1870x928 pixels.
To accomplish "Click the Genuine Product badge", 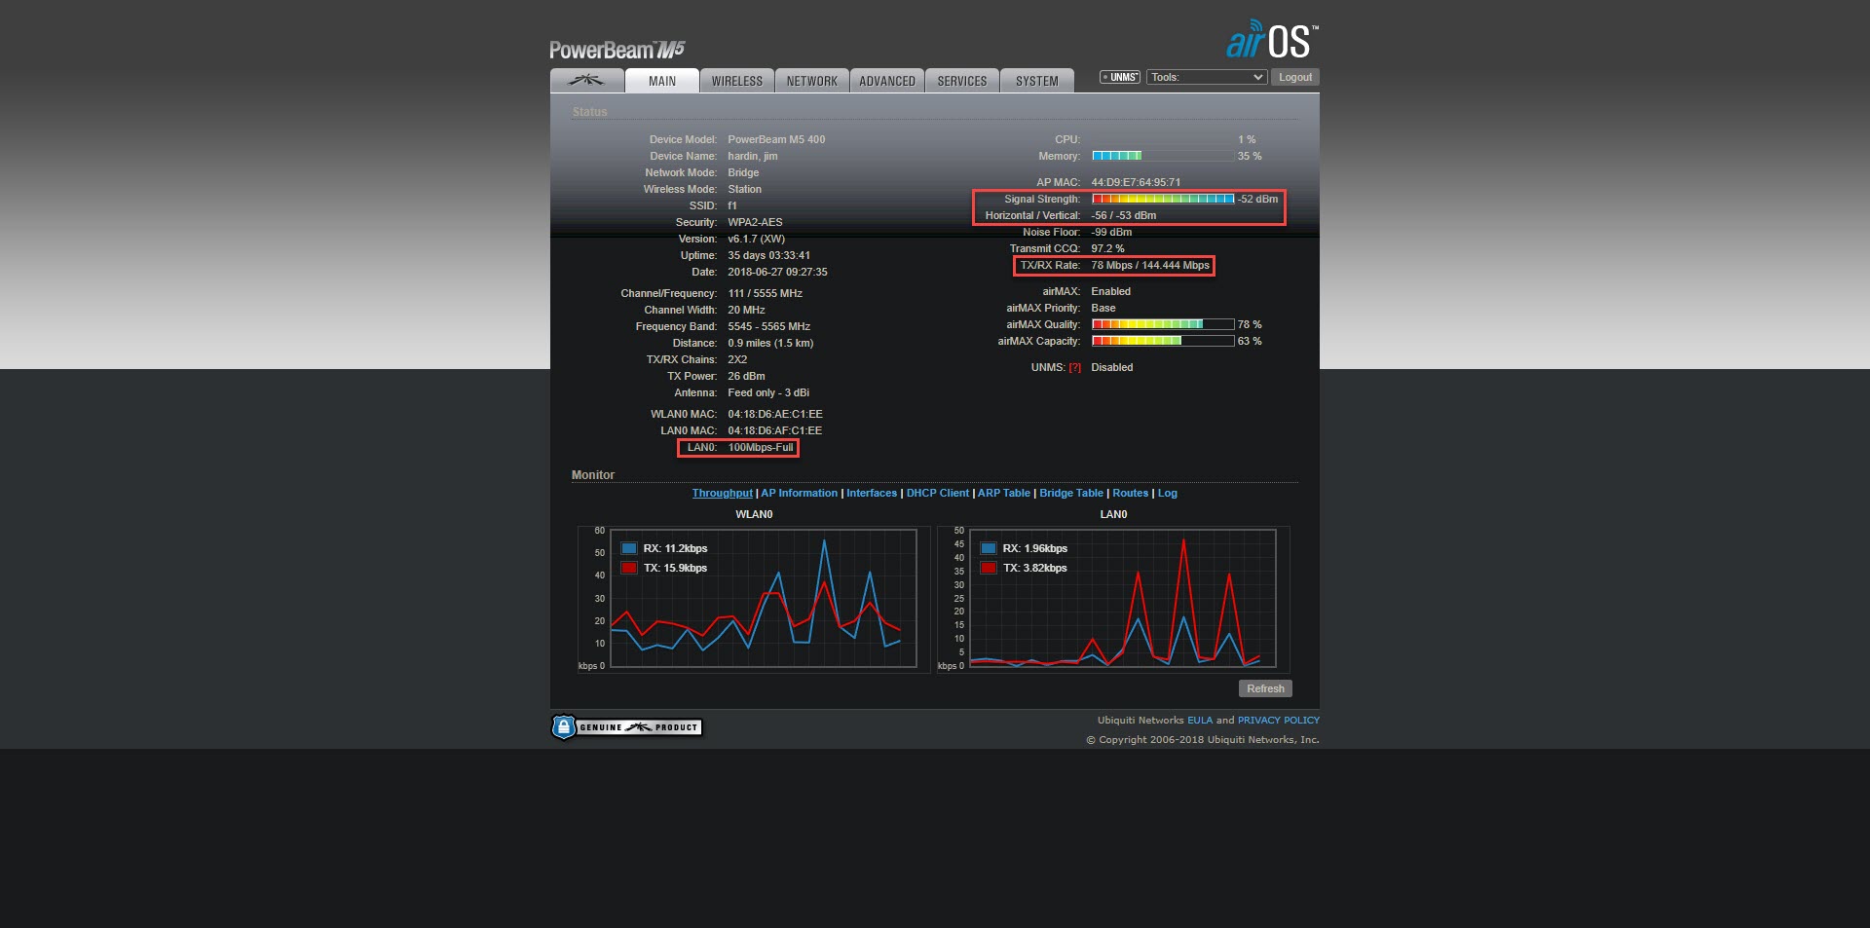I will click(x=626, y=727).
